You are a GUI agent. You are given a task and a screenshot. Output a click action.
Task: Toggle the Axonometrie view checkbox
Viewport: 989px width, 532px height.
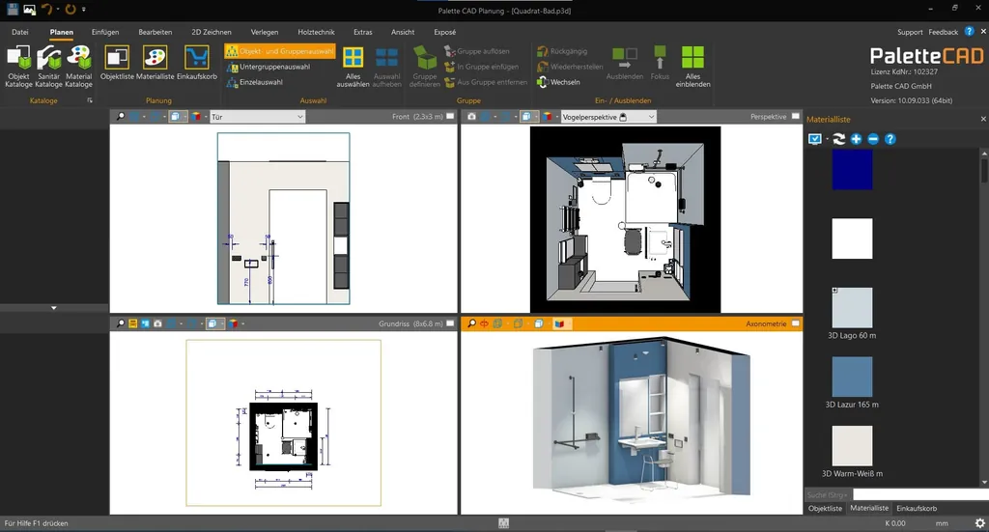(796, 323)
